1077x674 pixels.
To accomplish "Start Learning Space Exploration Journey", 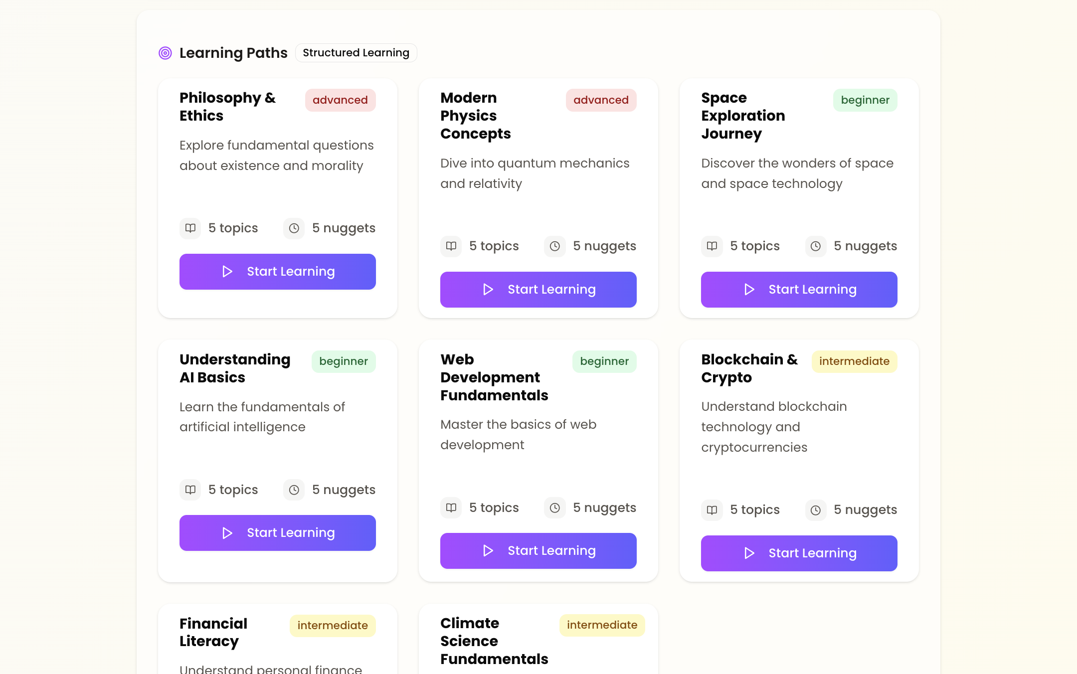I will [799, 290].
